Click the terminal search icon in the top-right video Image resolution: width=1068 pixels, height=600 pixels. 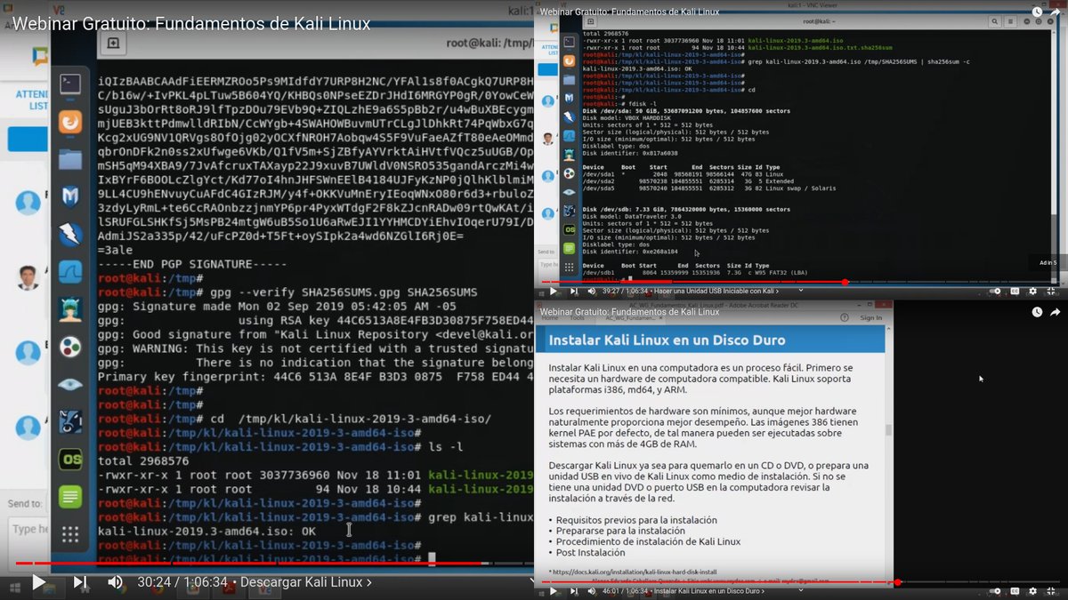click(x=994, y=21)
